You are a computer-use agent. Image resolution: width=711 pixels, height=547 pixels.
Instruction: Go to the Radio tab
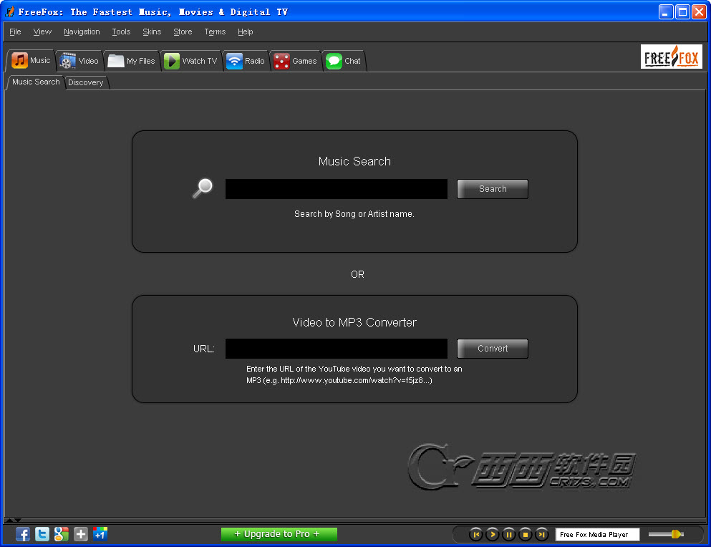click(x=246, y=61)
